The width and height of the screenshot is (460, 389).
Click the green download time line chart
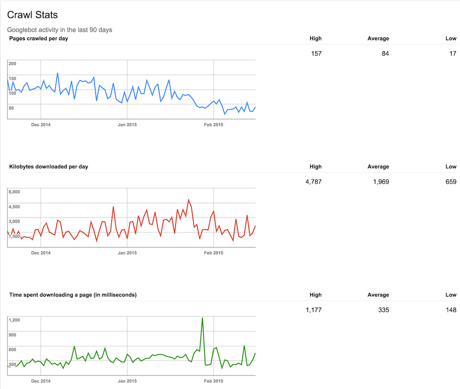(x=131, y=346)
